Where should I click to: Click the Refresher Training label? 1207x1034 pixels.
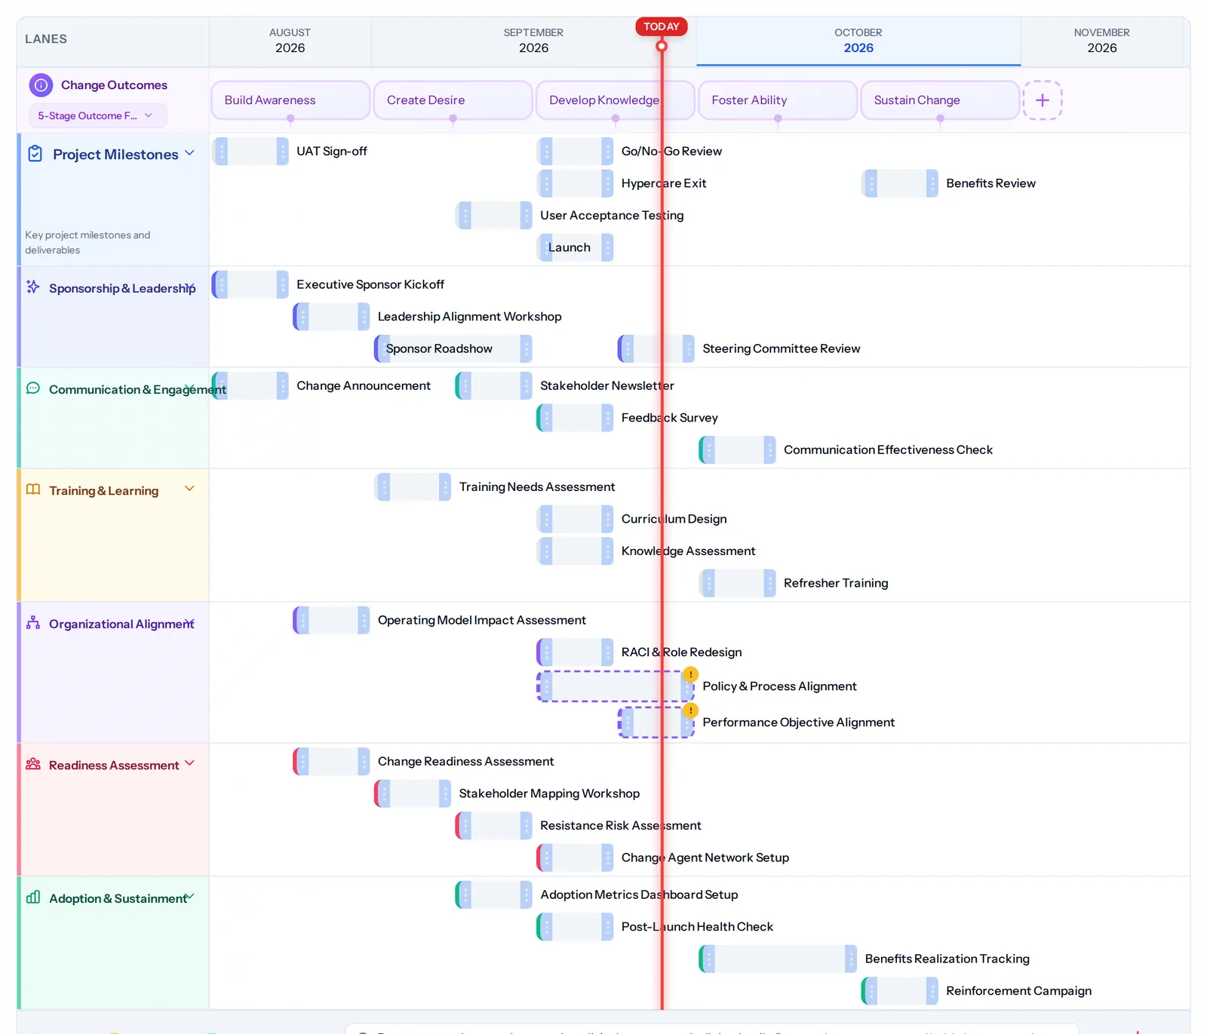point(836,583)
